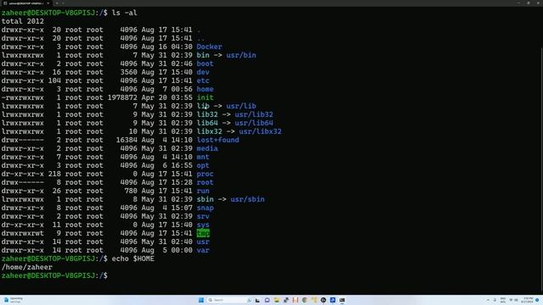Screen dimensions: 543x305
Task: Click the 'var' directory name
Action: click(203, 250)
